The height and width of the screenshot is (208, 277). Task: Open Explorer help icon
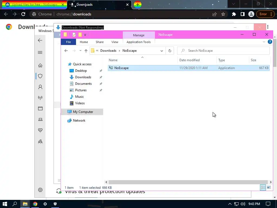point(270,42)
